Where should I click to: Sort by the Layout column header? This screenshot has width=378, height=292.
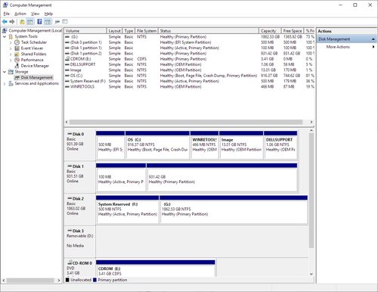pyautogui.click(x=114, y=31)
